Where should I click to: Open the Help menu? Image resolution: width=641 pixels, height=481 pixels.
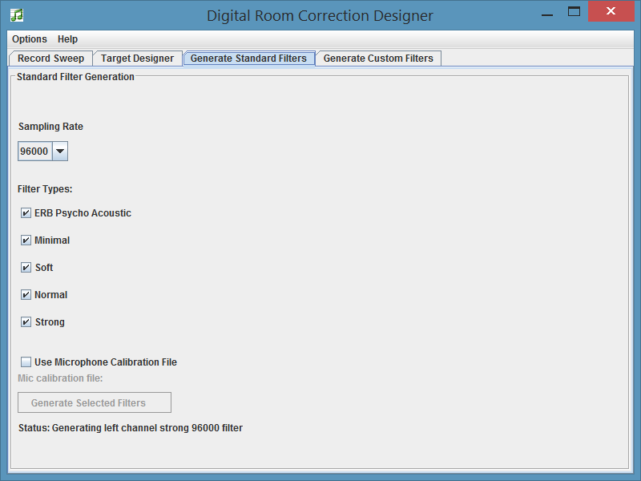(x=67, y=38)
